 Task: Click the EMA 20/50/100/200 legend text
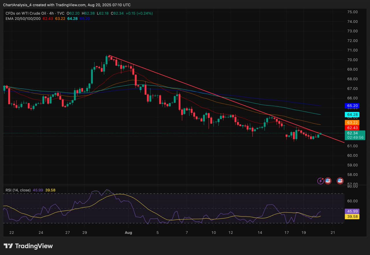tap(23, 18)
